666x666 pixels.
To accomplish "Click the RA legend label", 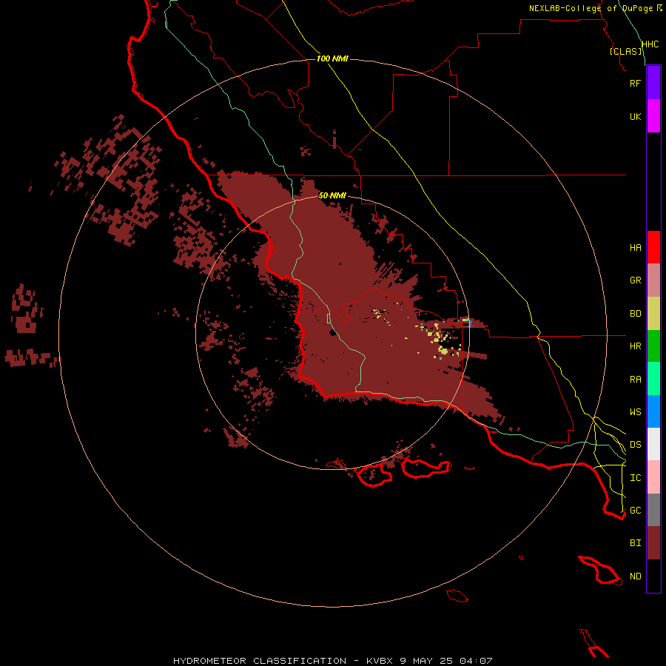I will point(635,380).
